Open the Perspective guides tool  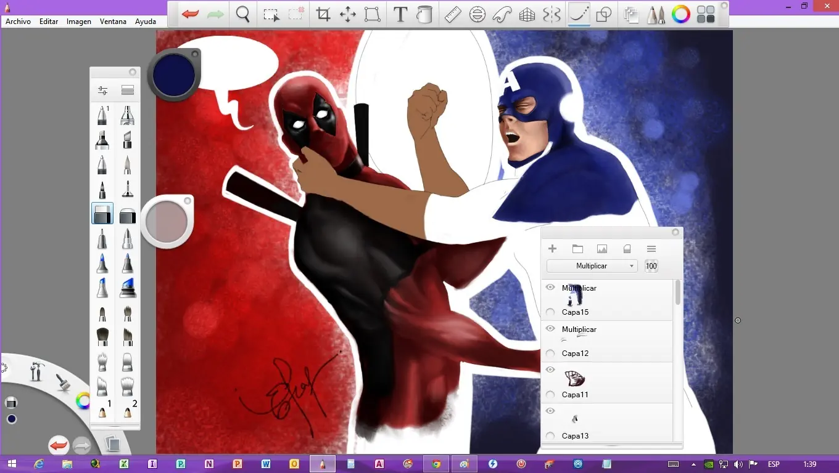click(527, 14)
